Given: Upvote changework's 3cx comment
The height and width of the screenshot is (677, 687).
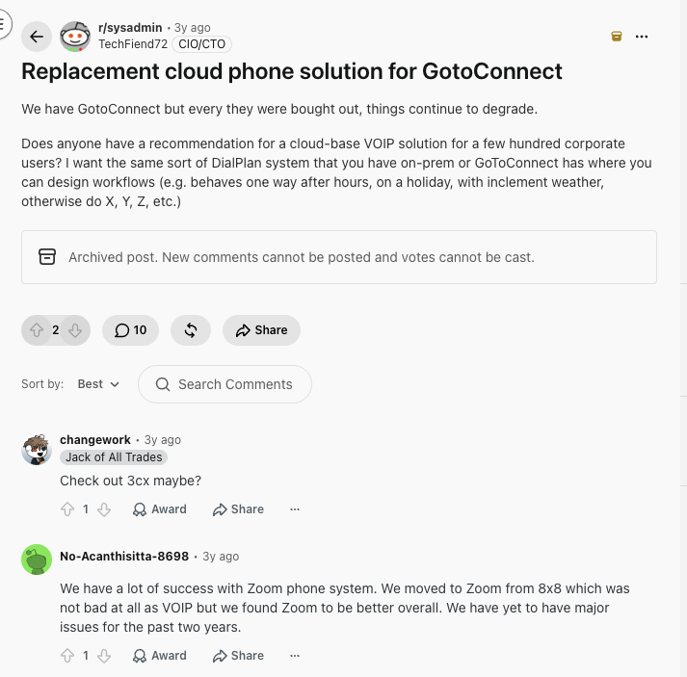Looking at the screenshot, I should pyautogui.click(x=67, y=509).
